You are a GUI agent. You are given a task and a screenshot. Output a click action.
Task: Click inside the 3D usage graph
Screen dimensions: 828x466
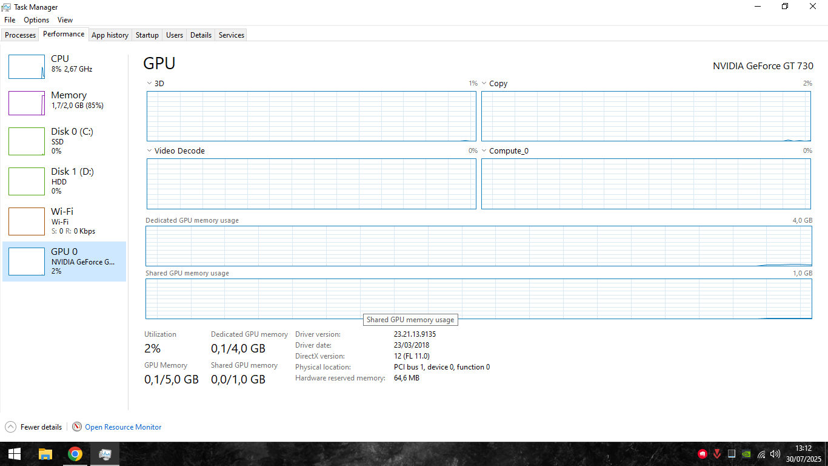(312, 116)
